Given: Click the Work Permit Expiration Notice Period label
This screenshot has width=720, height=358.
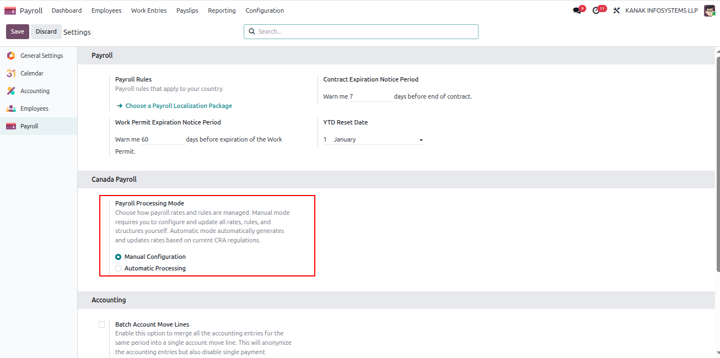Looking at the screenshot, I should coord(168,122).
